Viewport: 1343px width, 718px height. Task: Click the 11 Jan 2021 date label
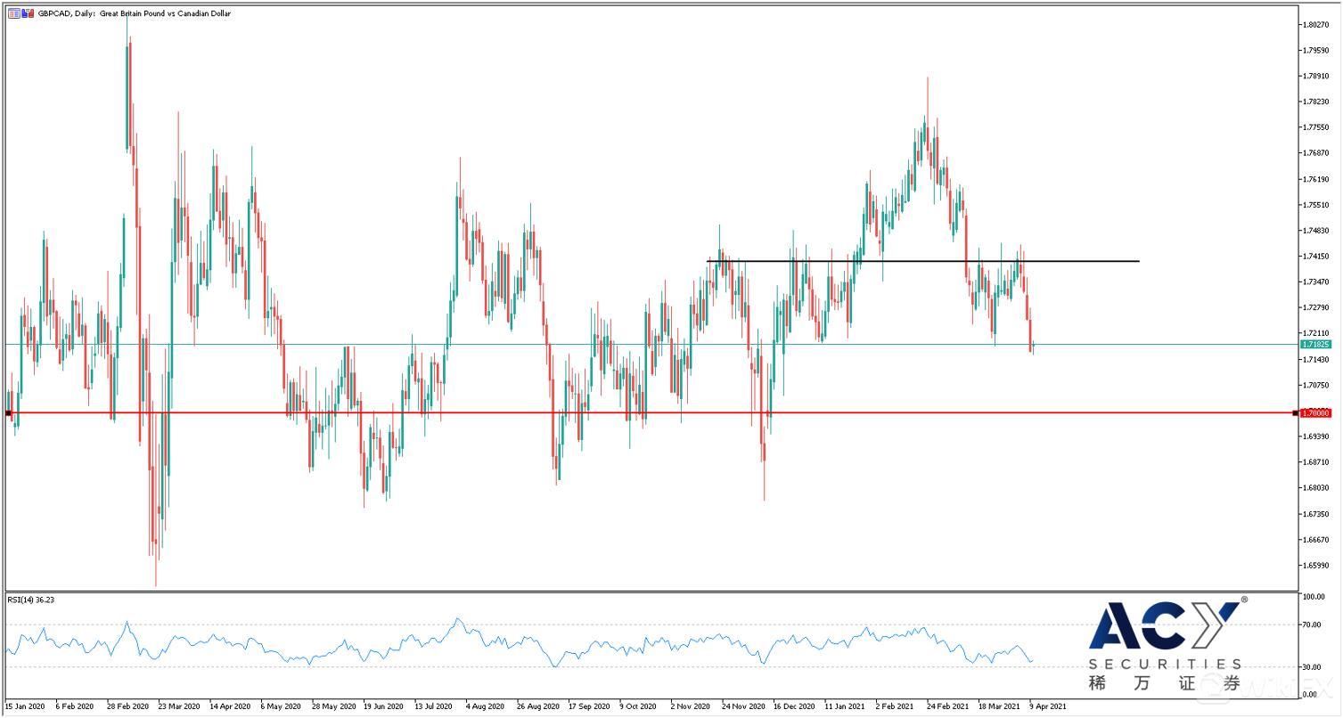coord(845,706)
